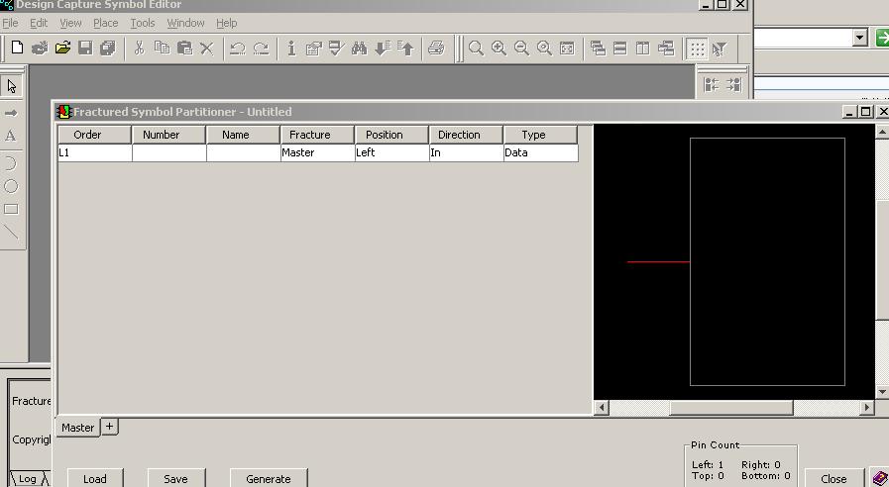Open the Help menu

pos(226,23)
